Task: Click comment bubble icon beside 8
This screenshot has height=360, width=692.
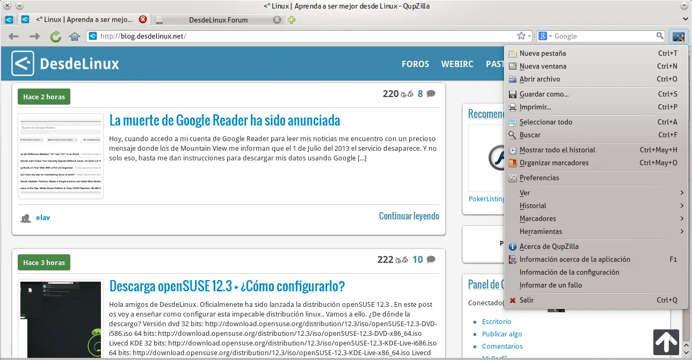Action: coord(431,94)
